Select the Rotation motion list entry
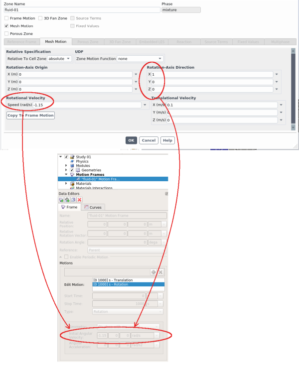 click(x=129, y=284)
